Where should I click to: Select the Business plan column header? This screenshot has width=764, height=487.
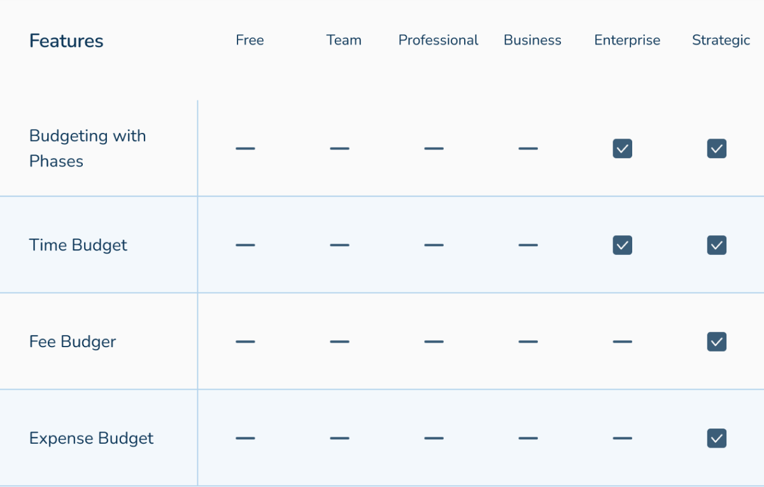point(532,40)
